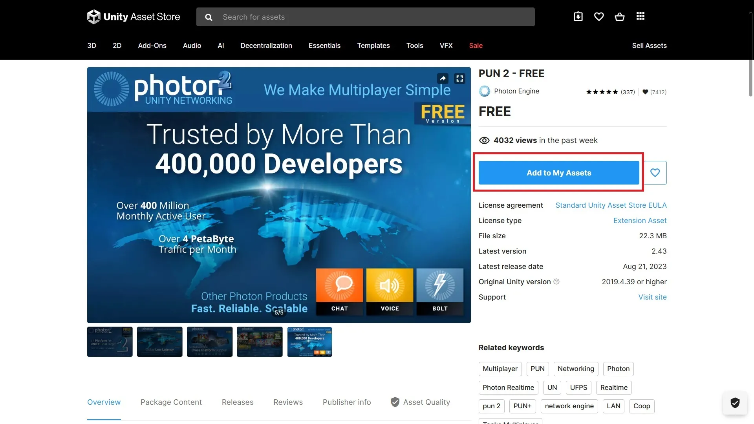Screen dimensions: 754x424
Task: Select the Low Latency second thumbnail
Action: click(x=160, y=342)
